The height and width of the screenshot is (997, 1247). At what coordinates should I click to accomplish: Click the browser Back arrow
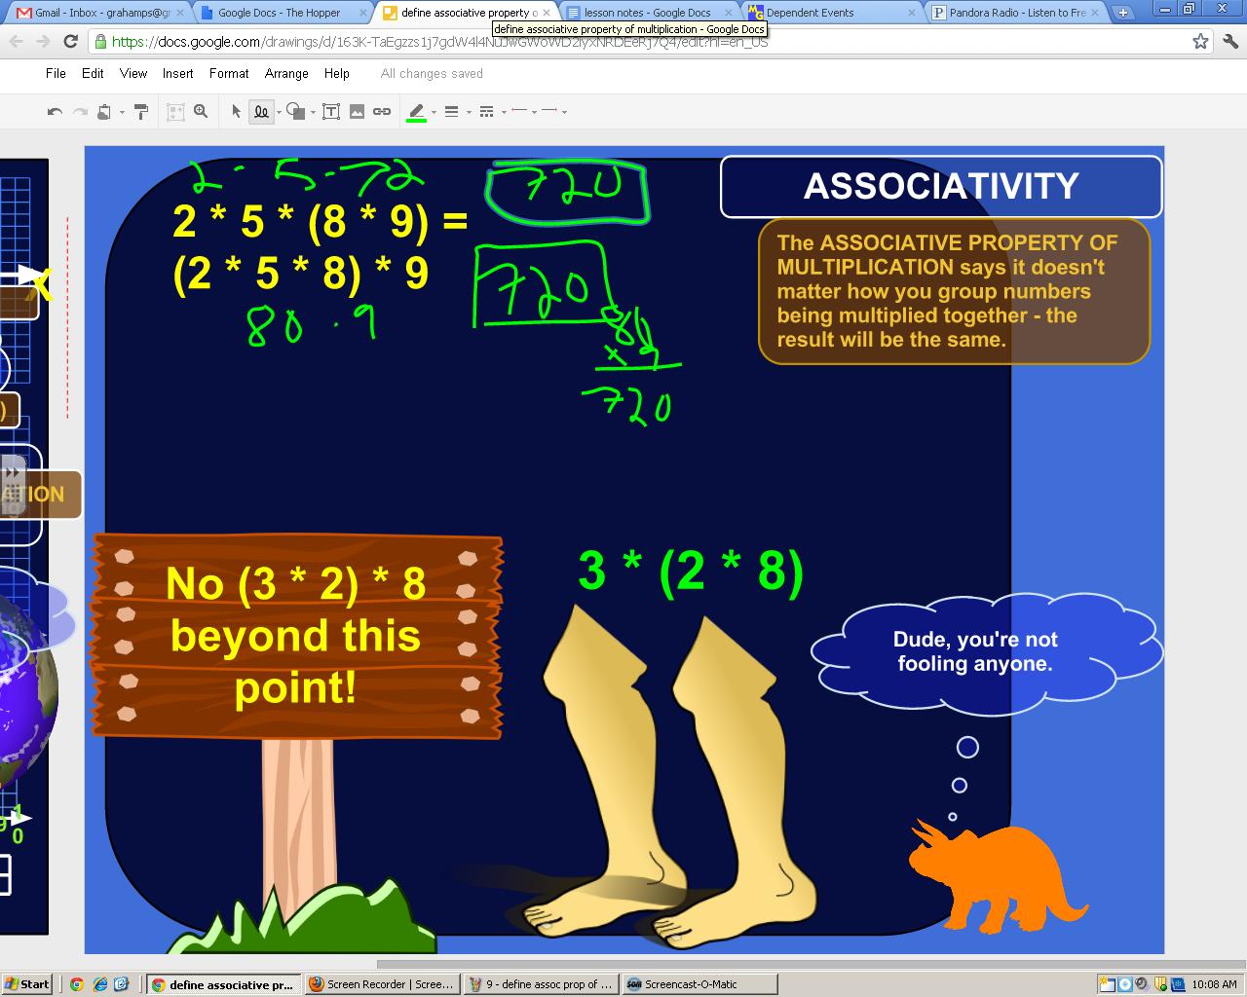[x=17, y=42]
